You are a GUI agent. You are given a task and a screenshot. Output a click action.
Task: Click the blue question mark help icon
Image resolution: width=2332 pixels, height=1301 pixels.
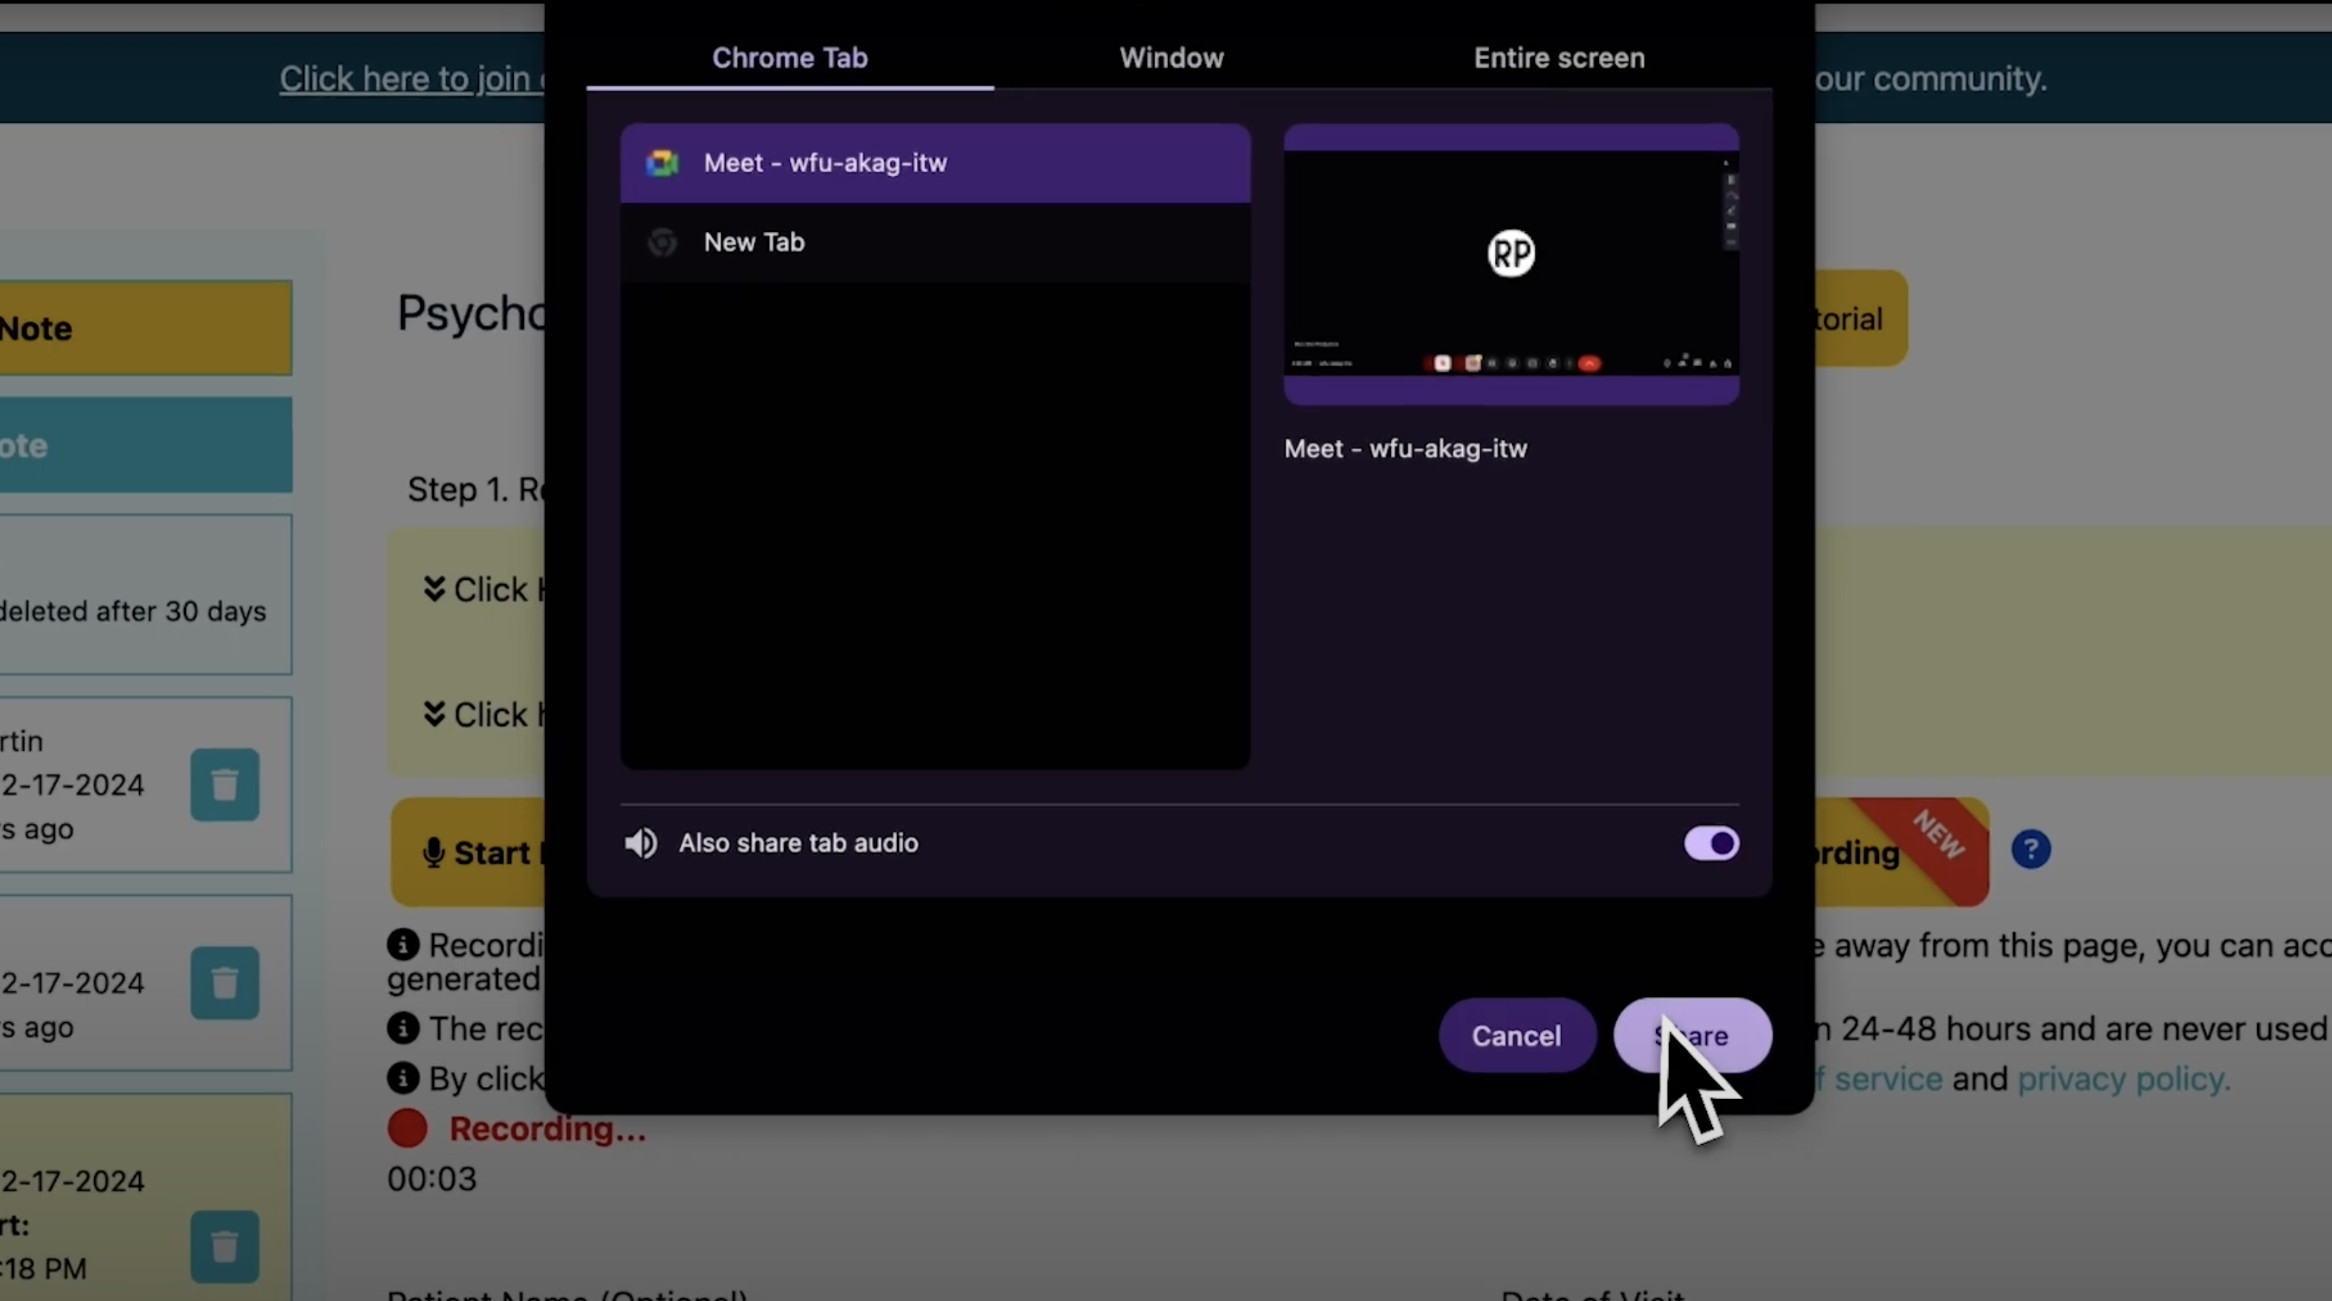click(x=2031, y=850)
